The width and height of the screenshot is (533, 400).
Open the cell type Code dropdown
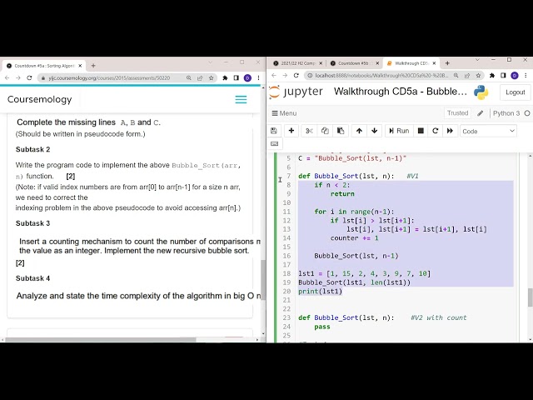pos(488,131)
